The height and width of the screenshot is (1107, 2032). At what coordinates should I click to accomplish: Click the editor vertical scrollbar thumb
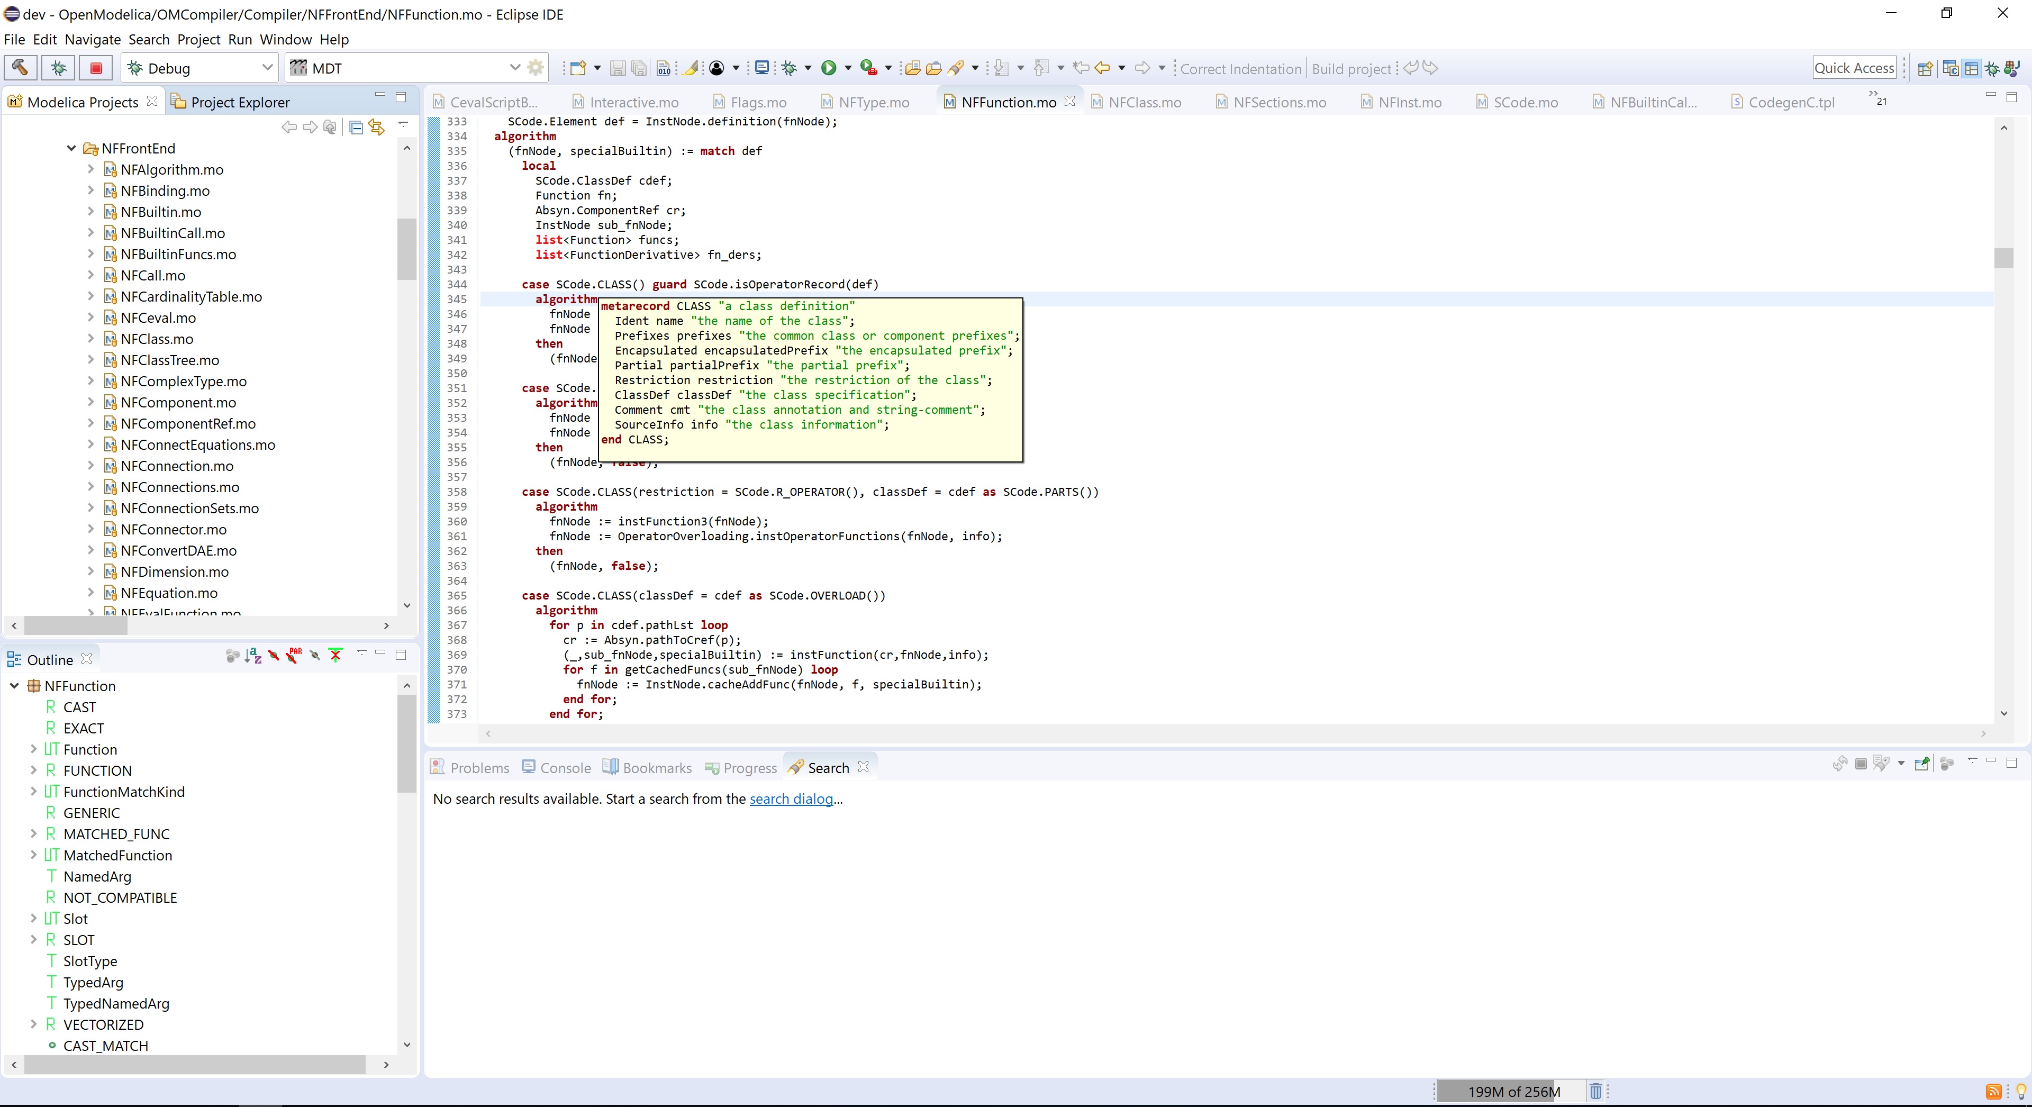click(x=2003, y=258)
